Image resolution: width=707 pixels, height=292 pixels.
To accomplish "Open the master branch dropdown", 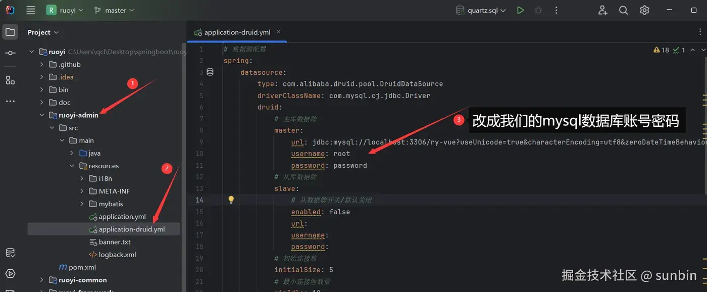I will [114, 10].
